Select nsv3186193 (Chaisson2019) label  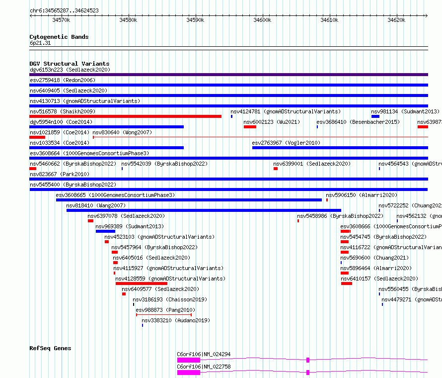coord(170,299)
